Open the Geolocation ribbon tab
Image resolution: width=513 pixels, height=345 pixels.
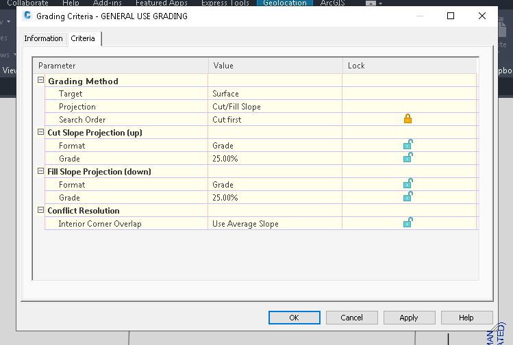[x=286, y=3]
